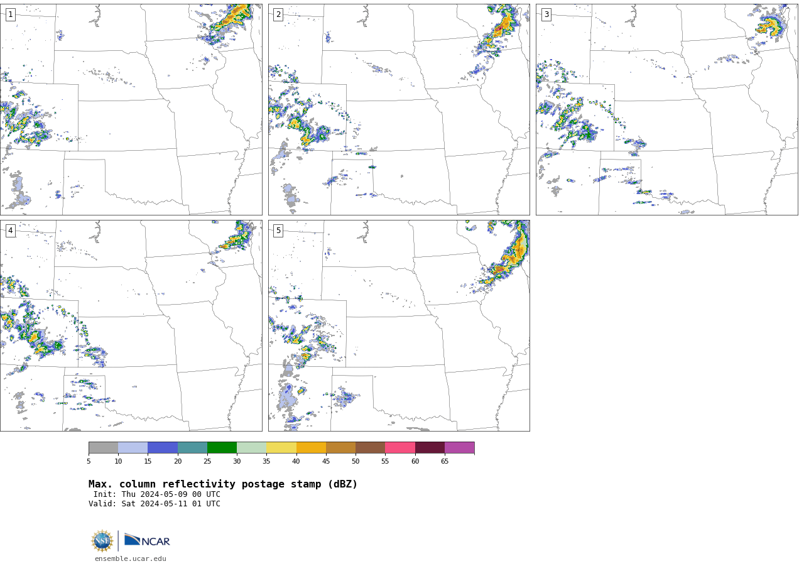Open ensemble member 5 reflectivity map

coord(399,325)
